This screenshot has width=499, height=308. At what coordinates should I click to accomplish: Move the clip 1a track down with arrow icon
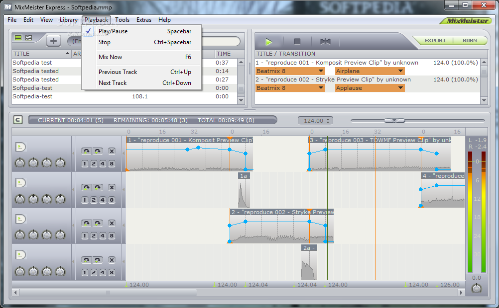pos(98,187)
